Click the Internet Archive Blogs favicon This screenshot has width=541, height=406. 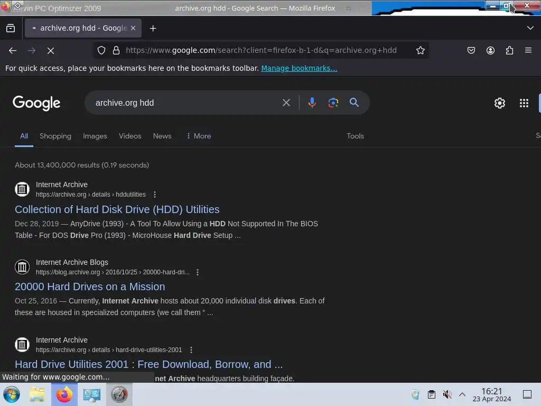22,267
